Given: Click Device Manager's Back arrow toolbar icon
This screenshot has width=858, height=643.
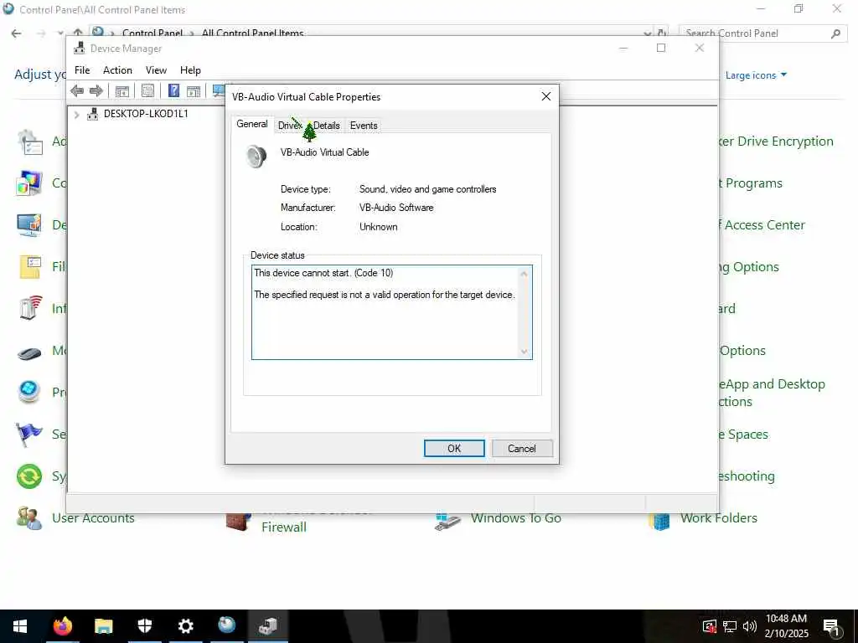Looking at the screenshot, I should (x=77, y=90).
